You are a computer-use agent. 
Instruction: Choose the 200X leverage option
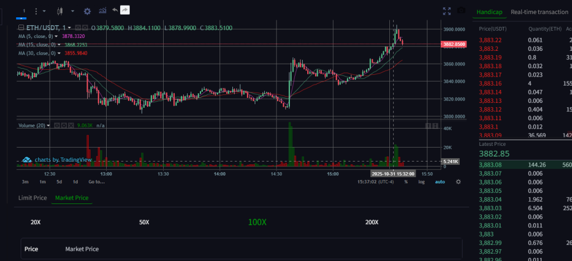click(x=371, y=222)
